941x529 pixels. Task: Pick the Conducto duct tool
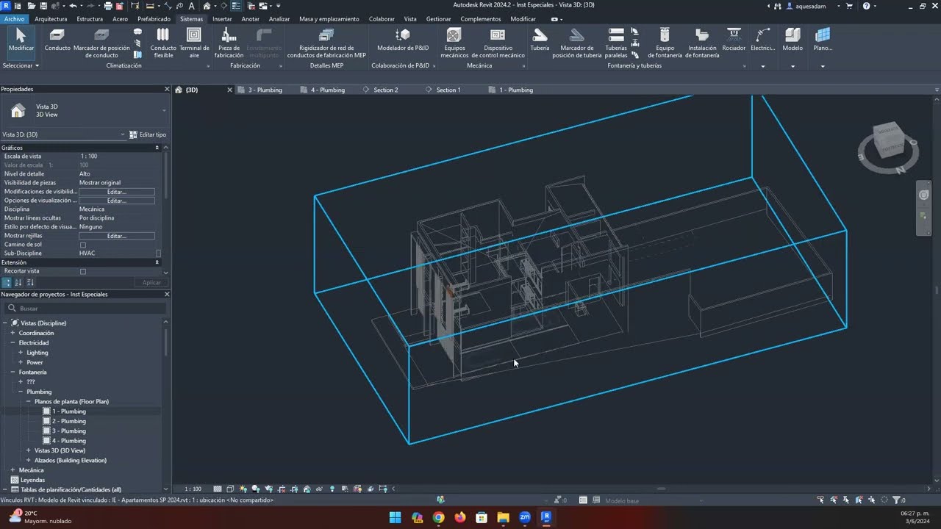(57, 40)
